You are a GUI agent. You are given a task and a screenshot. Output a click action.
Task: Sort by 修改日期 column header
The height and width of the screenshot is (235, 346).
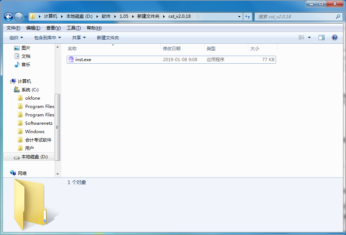coord(172,49)
